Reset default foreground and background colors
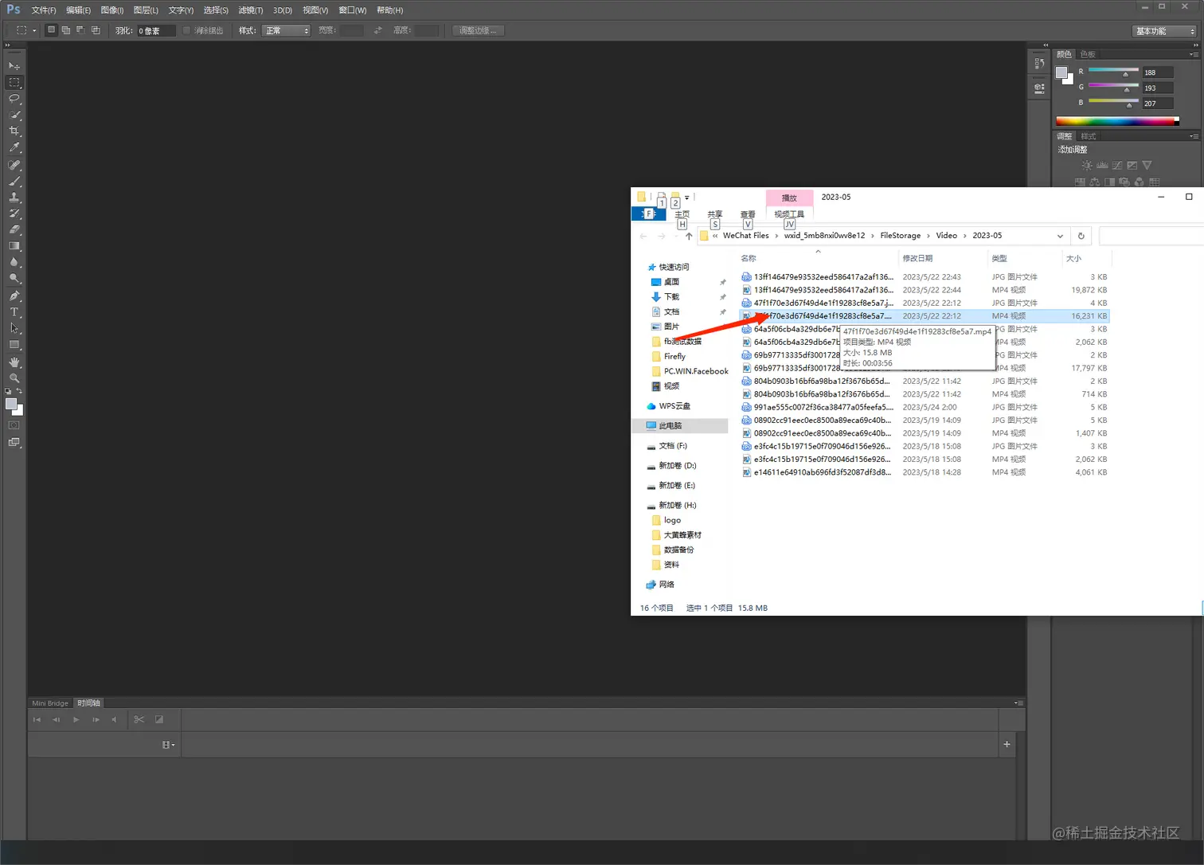The height and width of the screenshot is (865, 1204). 8,391
